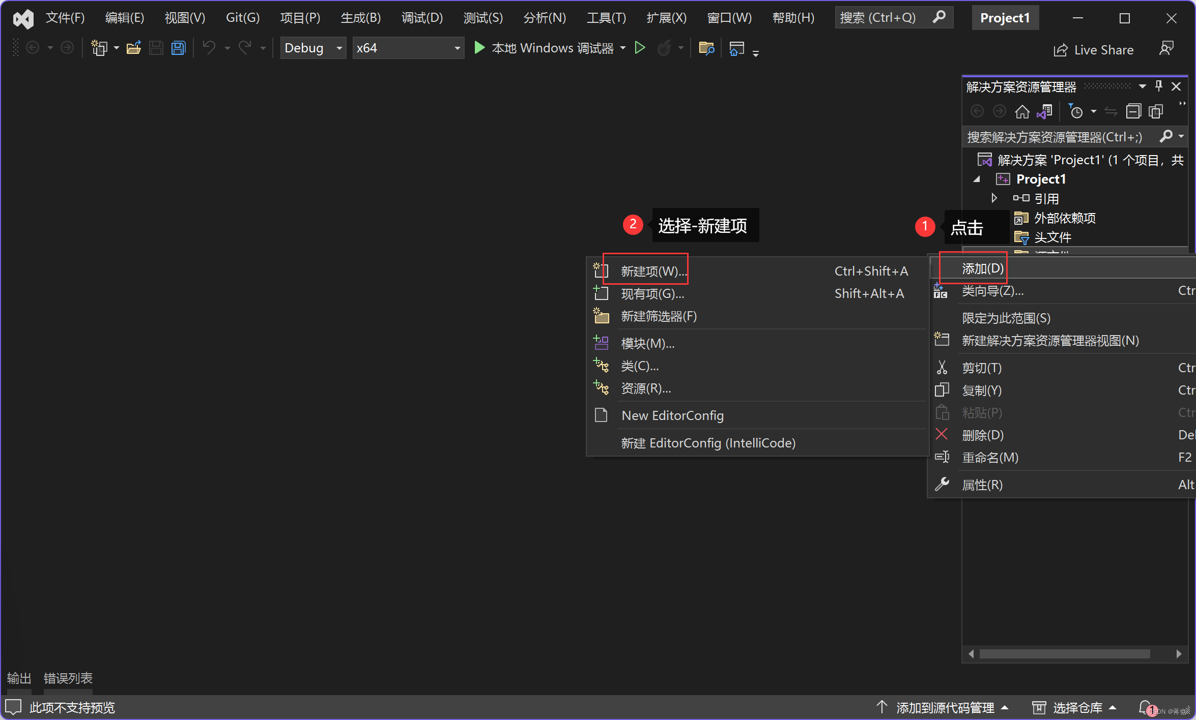Screen dimensions: 1196x720
Task: Open the 生成(B) menu
Action: [360, 18]
